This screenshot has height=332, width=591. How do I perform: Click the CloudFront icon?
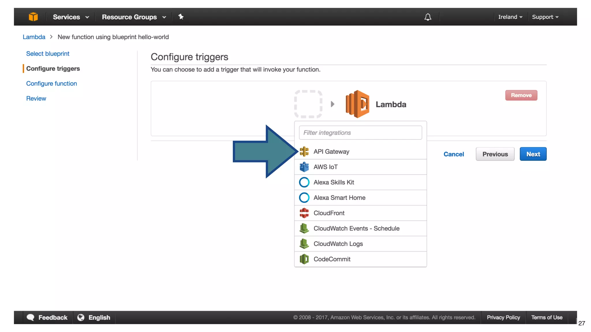coord(304,213)
